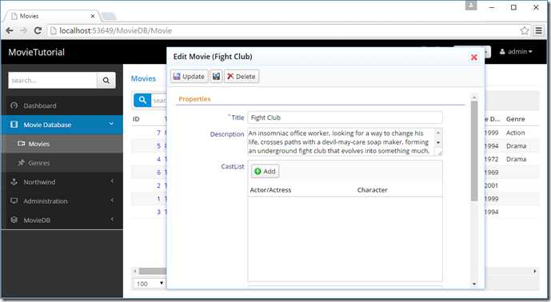Click the Update button in dialog
This screenshot has width=551, height=302.
[x=189, y=76]
